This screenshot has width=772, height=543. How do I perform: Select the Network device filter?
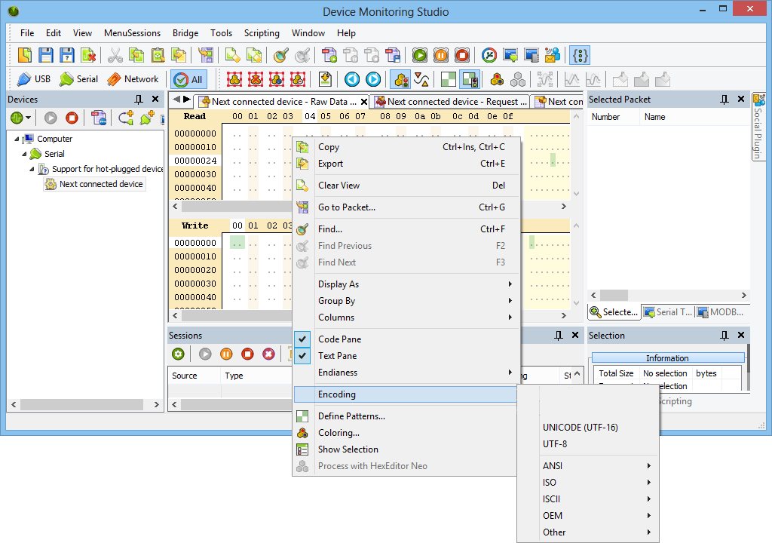[x=133, y=79]
